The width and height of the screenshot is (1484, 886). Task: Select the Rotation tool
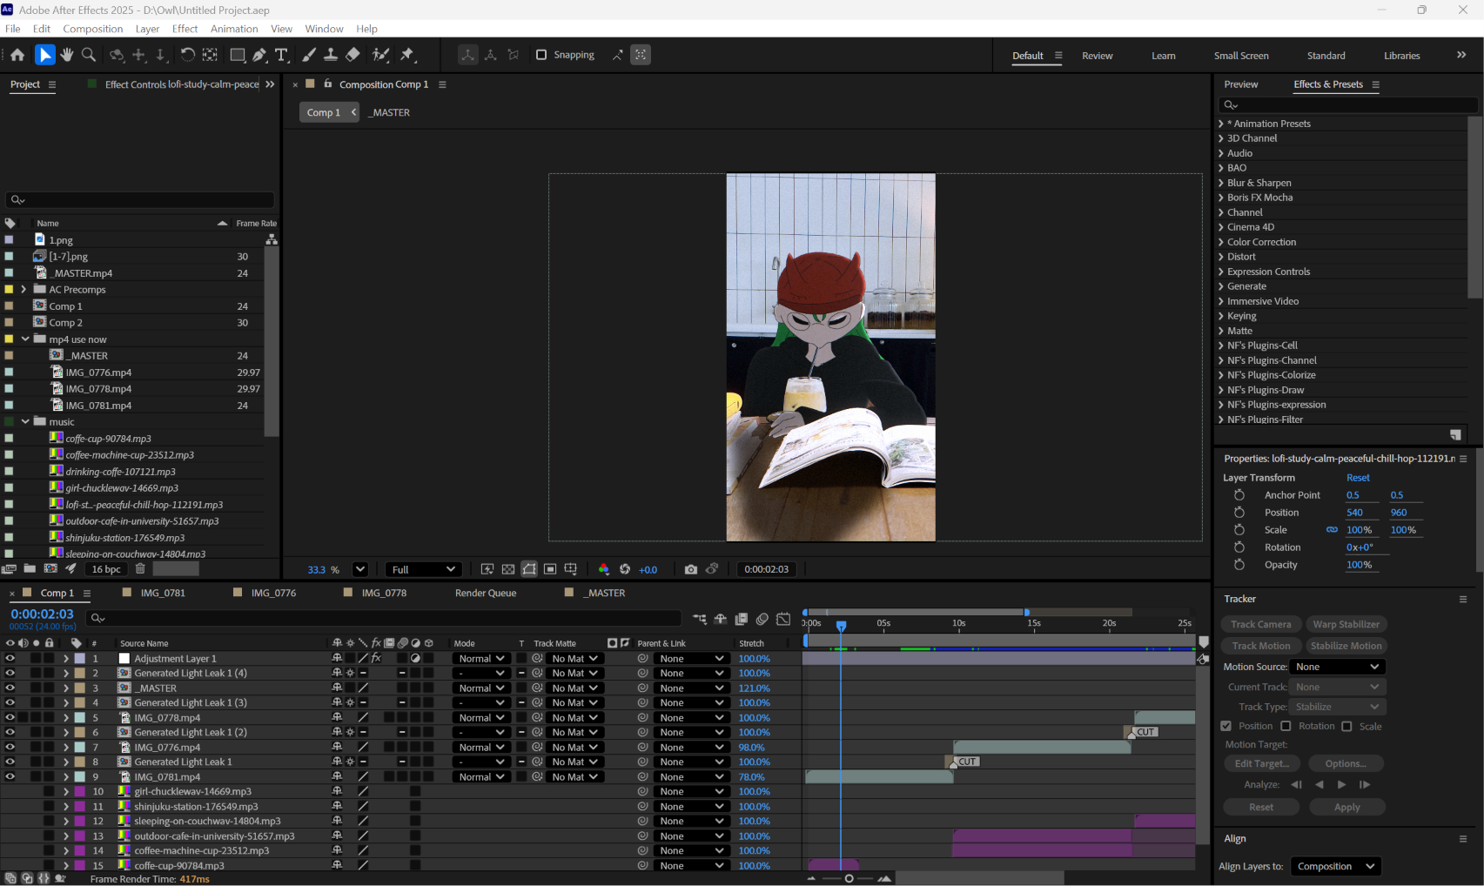(x=187, y=55)
